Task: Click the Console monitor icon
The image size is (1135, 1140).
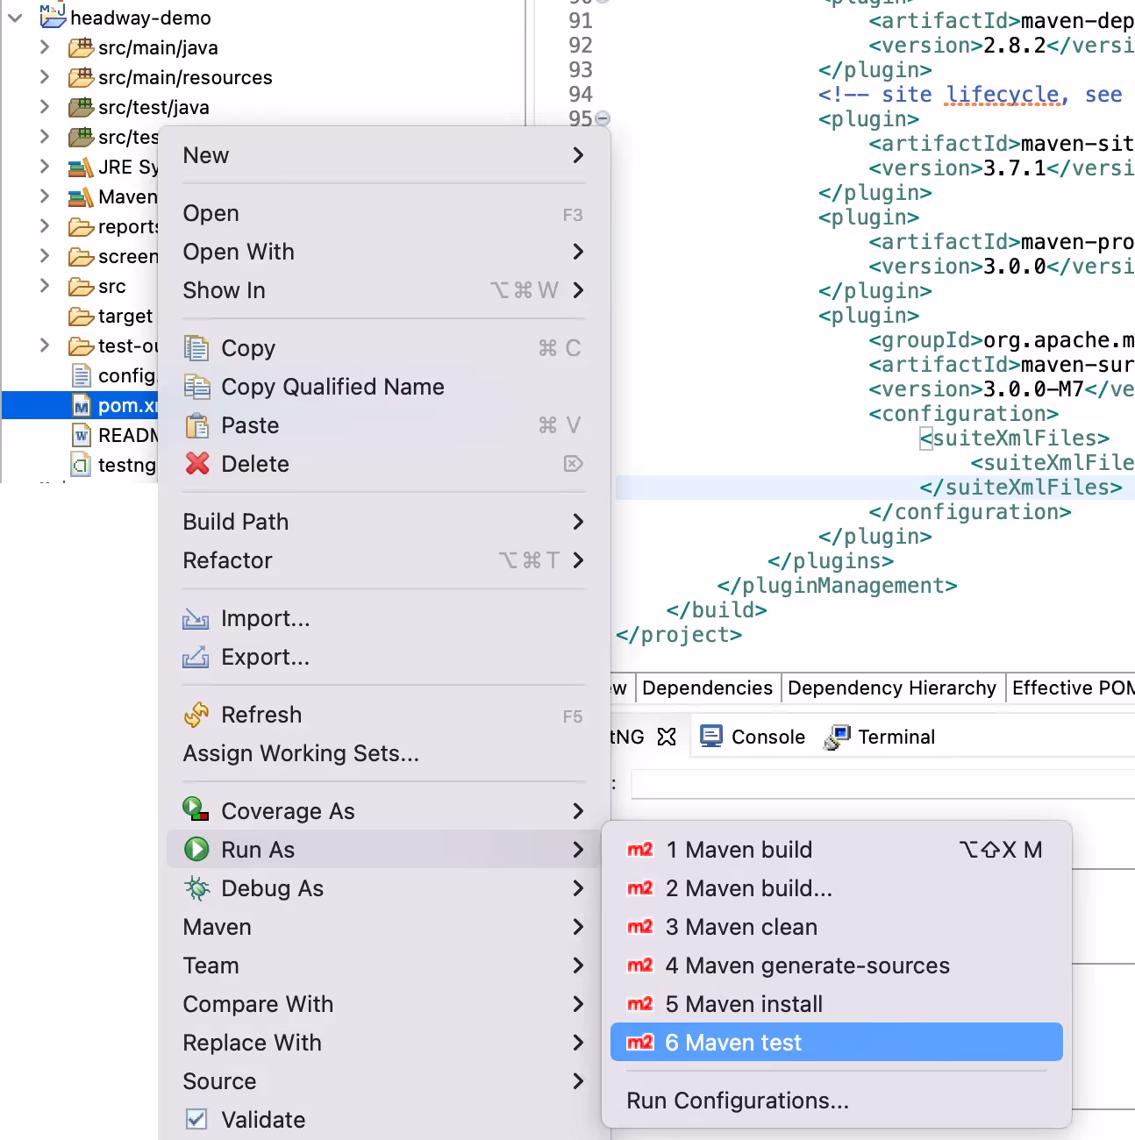Action: [711, 737]
